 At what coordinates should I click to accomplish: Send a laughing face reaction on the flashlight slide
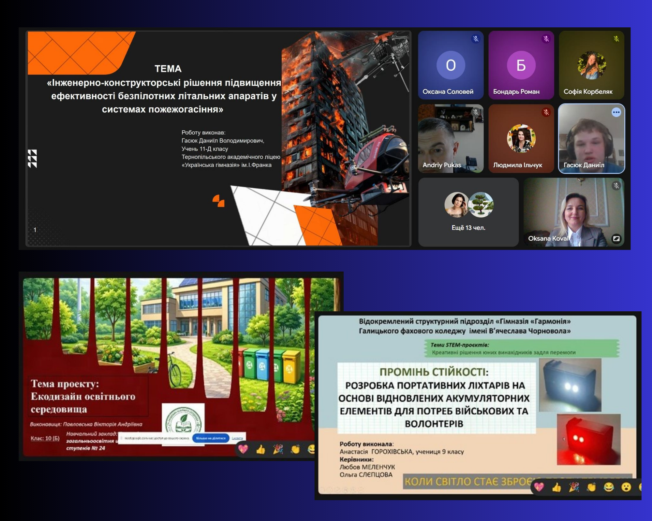click(608, 487)
